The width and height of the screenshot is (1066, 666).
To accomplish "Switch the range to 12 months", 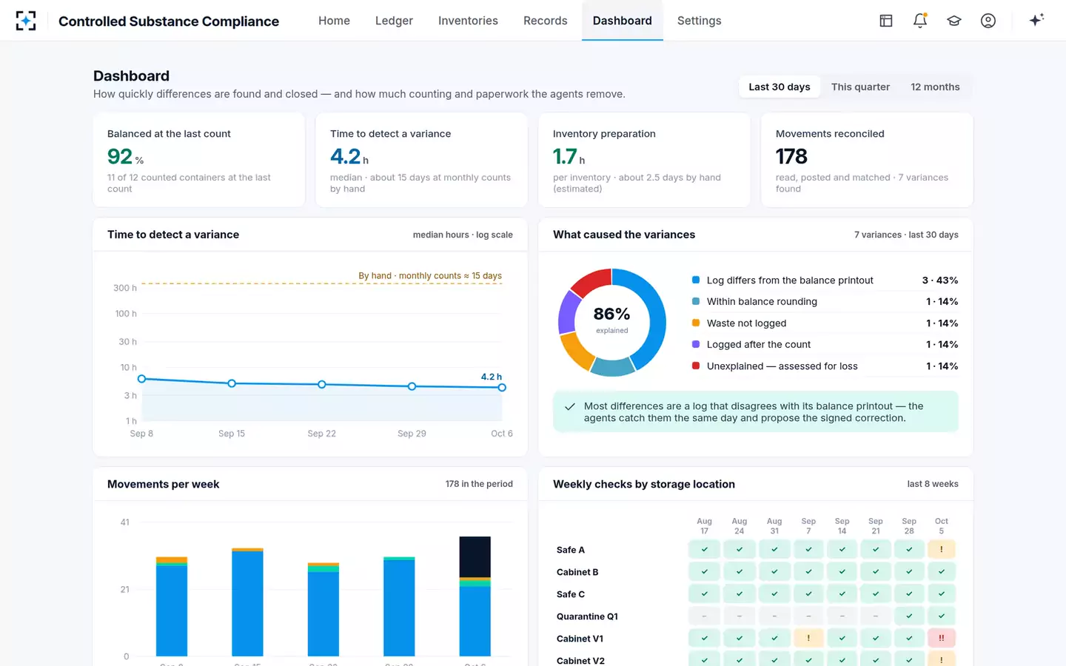I will pos(935,87).
